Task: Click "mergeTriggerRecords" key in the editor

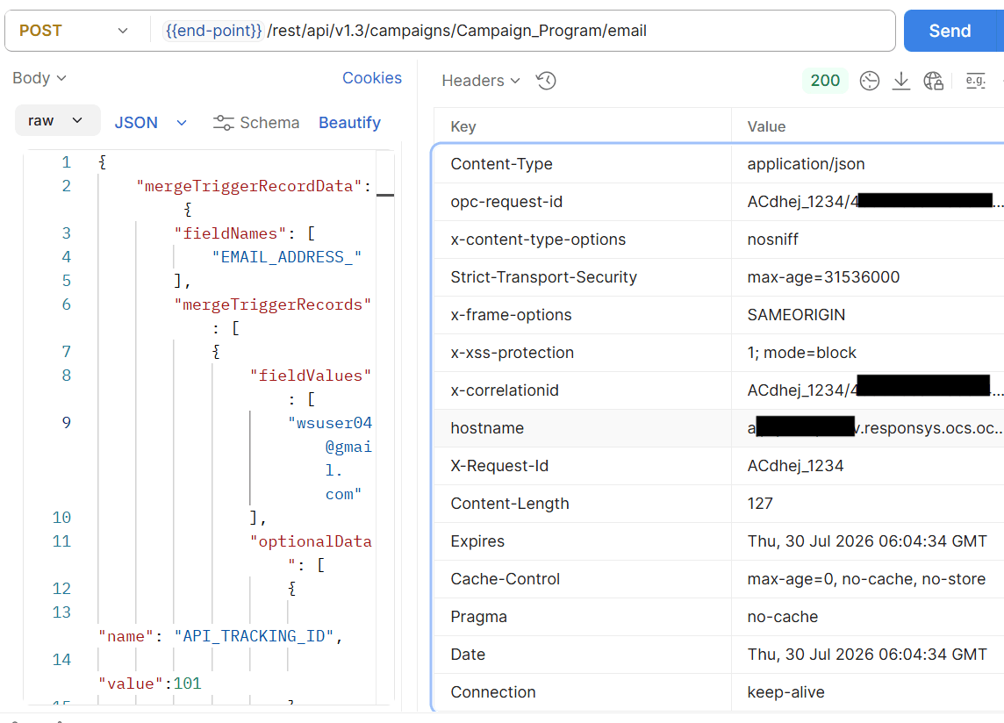Action: pyautogui.click(x=273, y=304)
